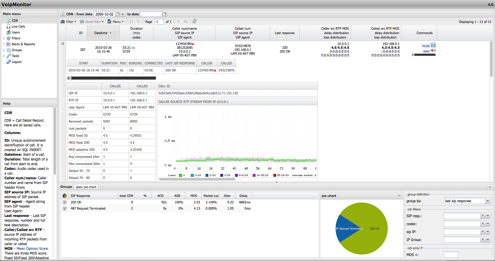This screenshot has width=495, height=261.
Task: Open the to-date calendar picker
Action: tap(164, 14)
